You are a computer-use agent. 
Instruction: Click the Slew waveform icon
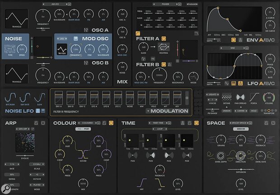coord(39,98)
